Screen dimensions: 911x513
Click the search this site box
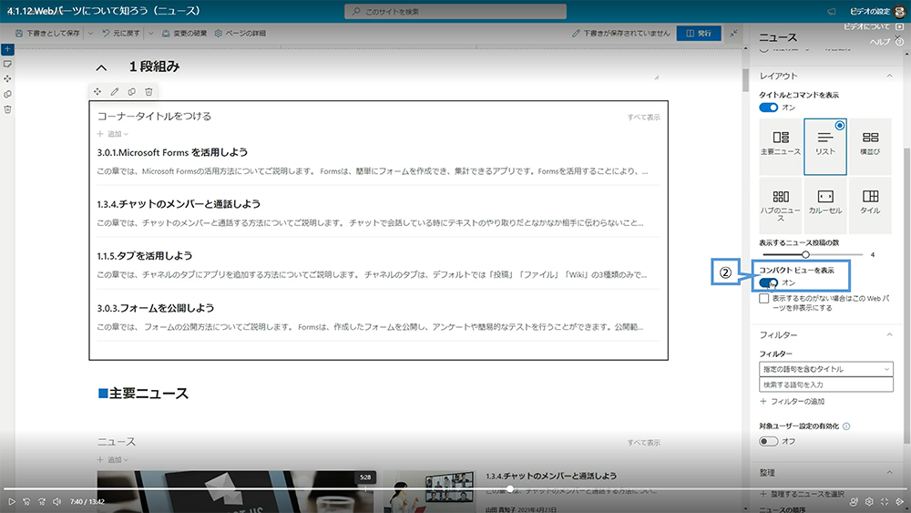pyautogui.click(x=455, y=12)
